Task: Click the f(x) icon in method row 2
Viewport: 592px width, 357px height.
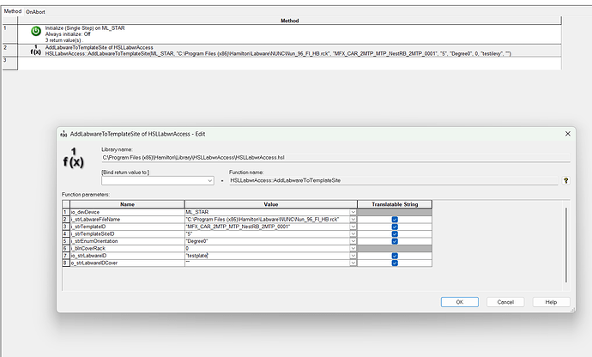Action: pos(36,50)
